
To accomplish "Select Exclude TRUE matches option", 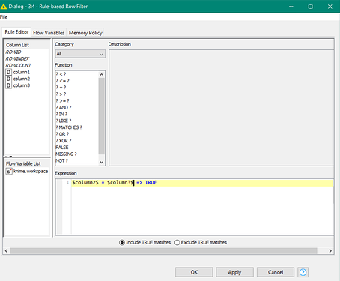I will (x=177, y=242).
